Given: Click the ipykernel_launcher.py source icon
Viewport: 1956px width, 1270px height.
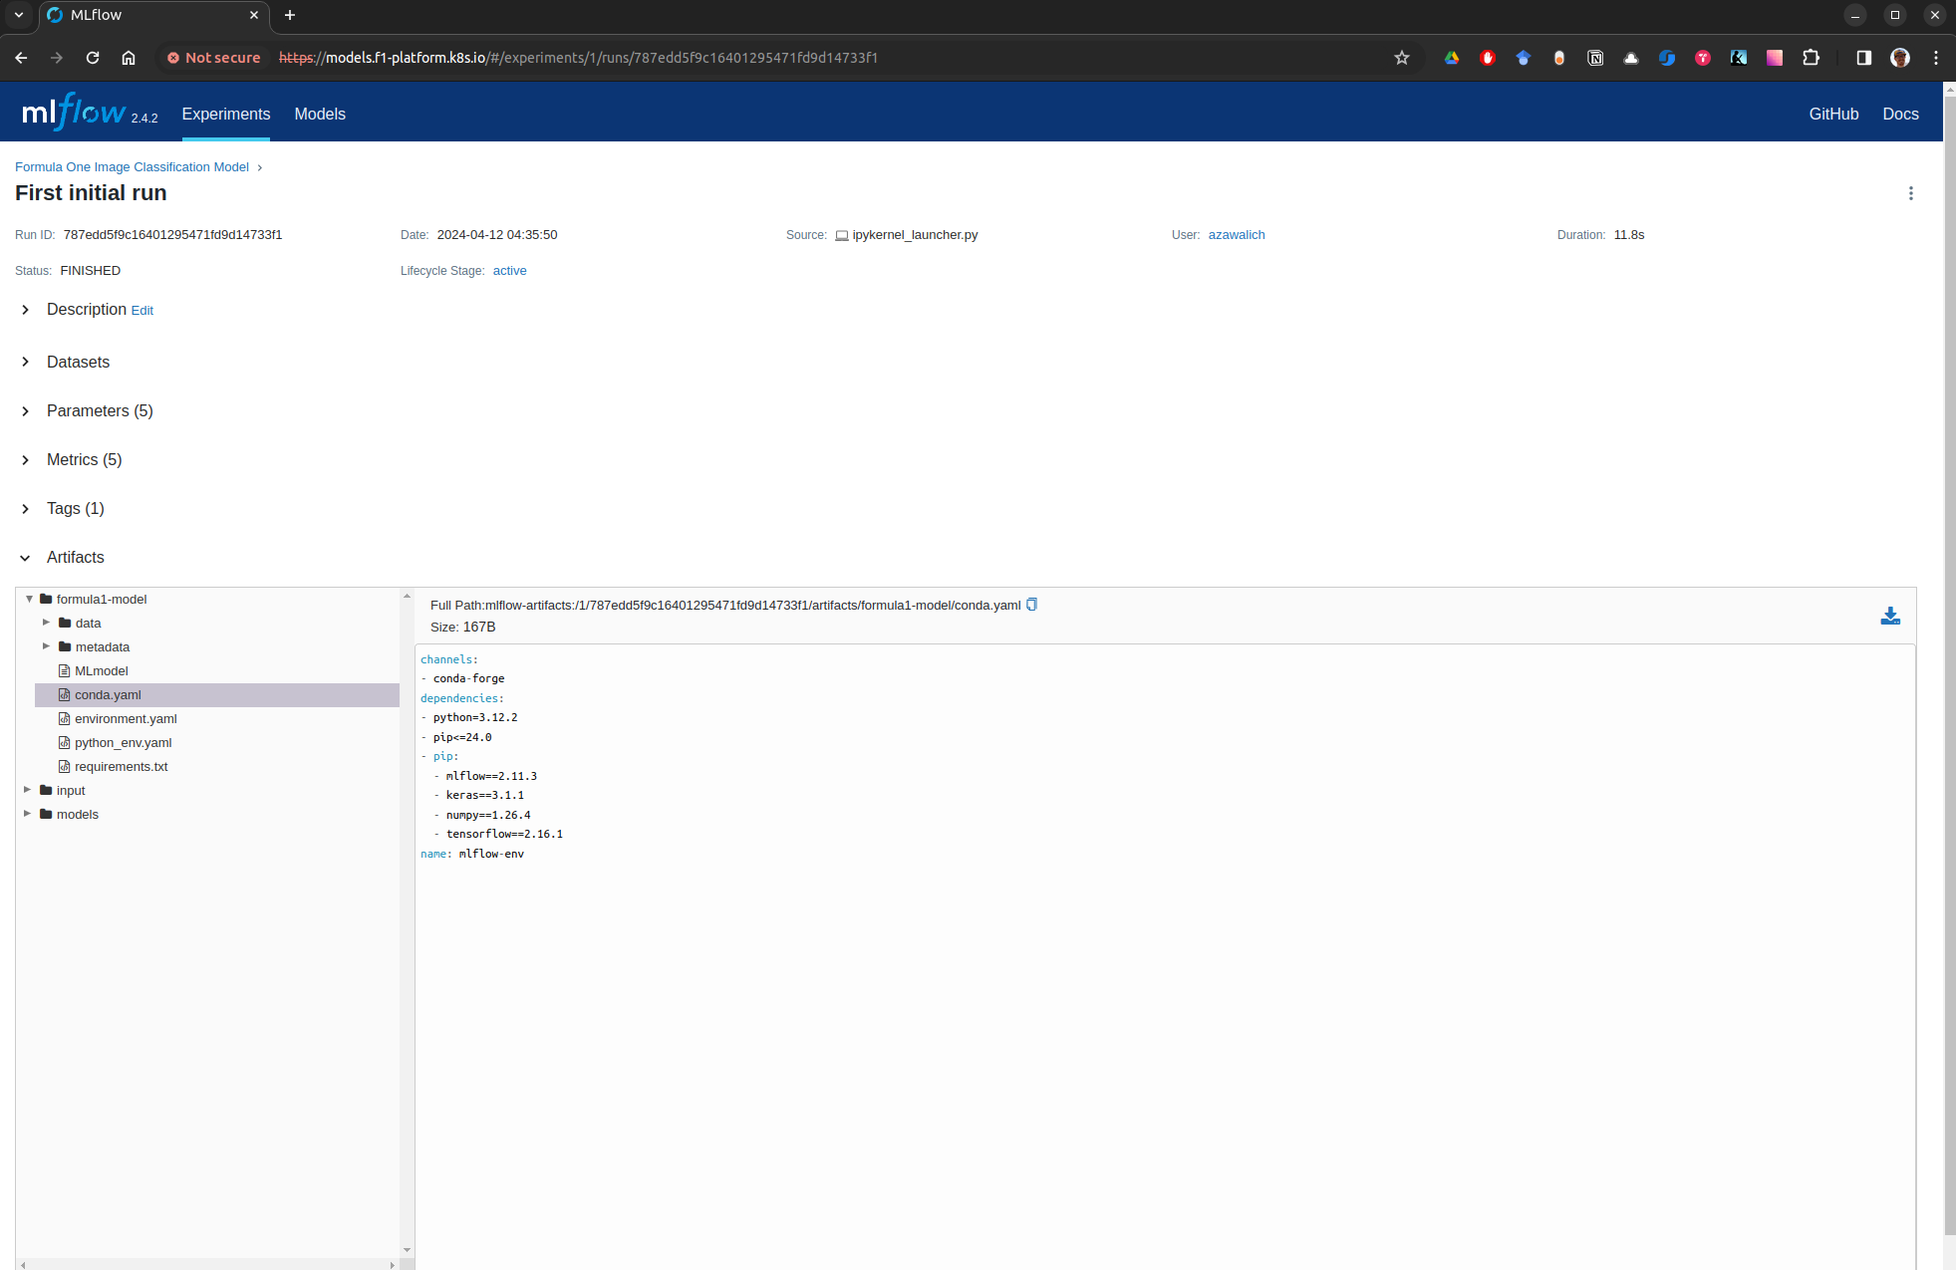Looking at the screenshot, I should tap(841, 234).
